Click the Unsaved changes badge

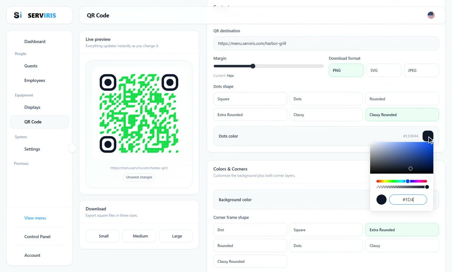[x=139, y=177]
